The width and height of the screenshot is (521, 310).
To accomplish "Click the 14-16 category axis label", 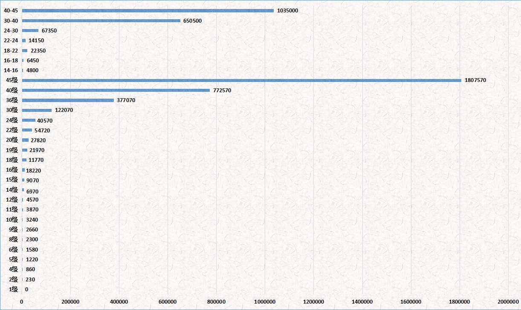I will (11, 70).
